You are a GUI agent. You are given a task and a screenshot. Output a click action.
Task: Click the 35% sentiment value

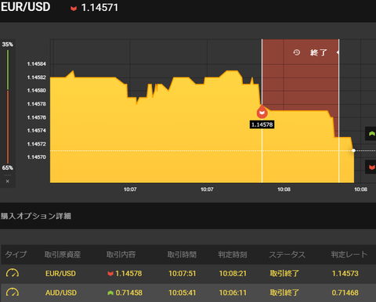click(x=8, y=45)
